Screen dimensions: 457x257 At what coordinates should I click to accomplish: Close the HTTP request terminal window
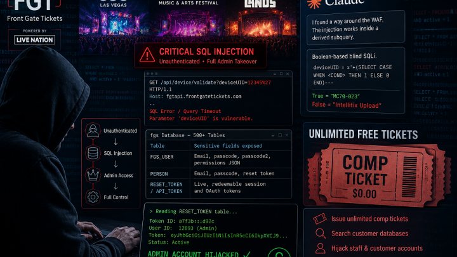pyautogui.click(x=288, y=74)
